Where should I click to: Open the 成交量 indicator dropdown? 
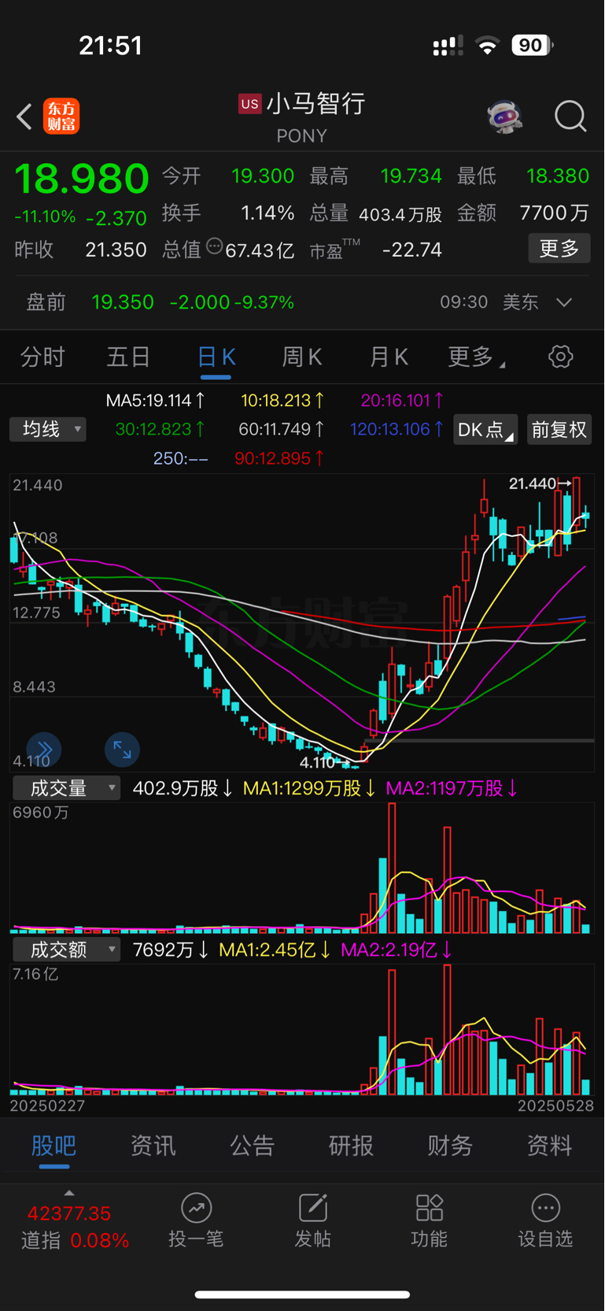[x=66, y=788]
